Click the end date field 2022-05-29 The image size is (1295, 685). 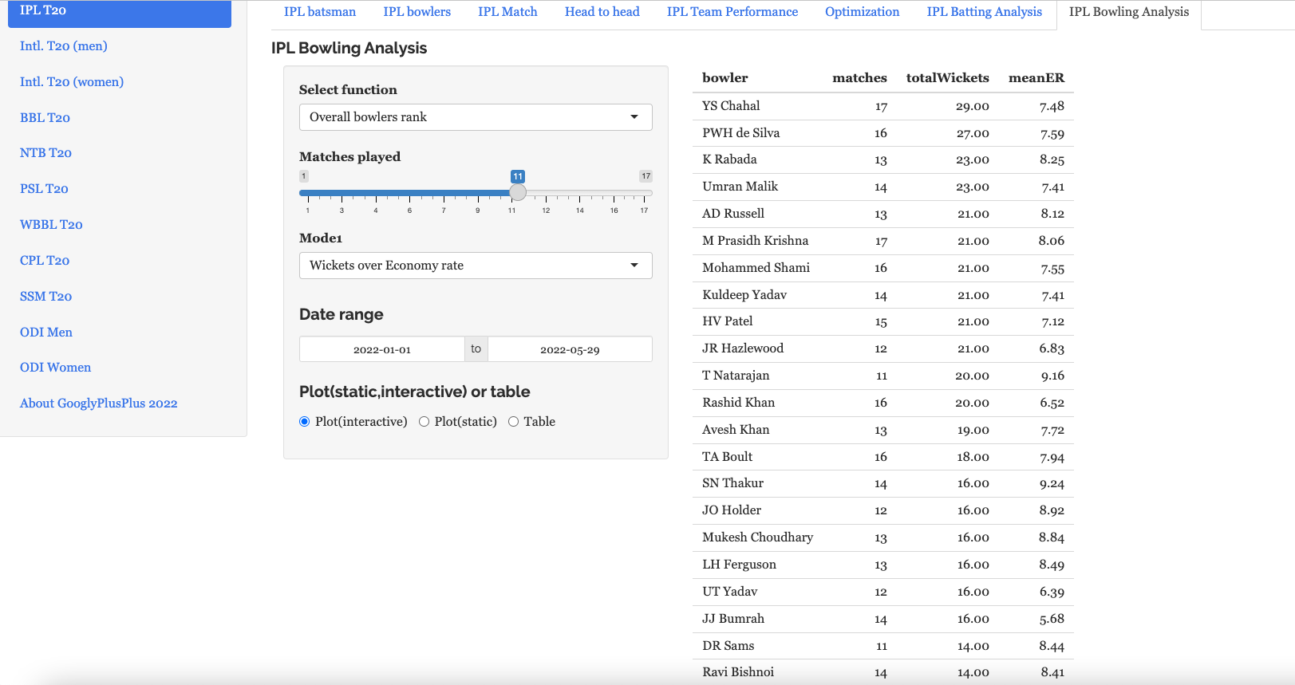click(570, 349)
